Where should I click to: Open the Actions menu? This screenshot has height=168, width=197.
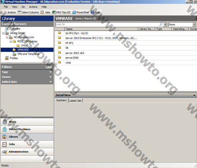(x=33, y=7)
